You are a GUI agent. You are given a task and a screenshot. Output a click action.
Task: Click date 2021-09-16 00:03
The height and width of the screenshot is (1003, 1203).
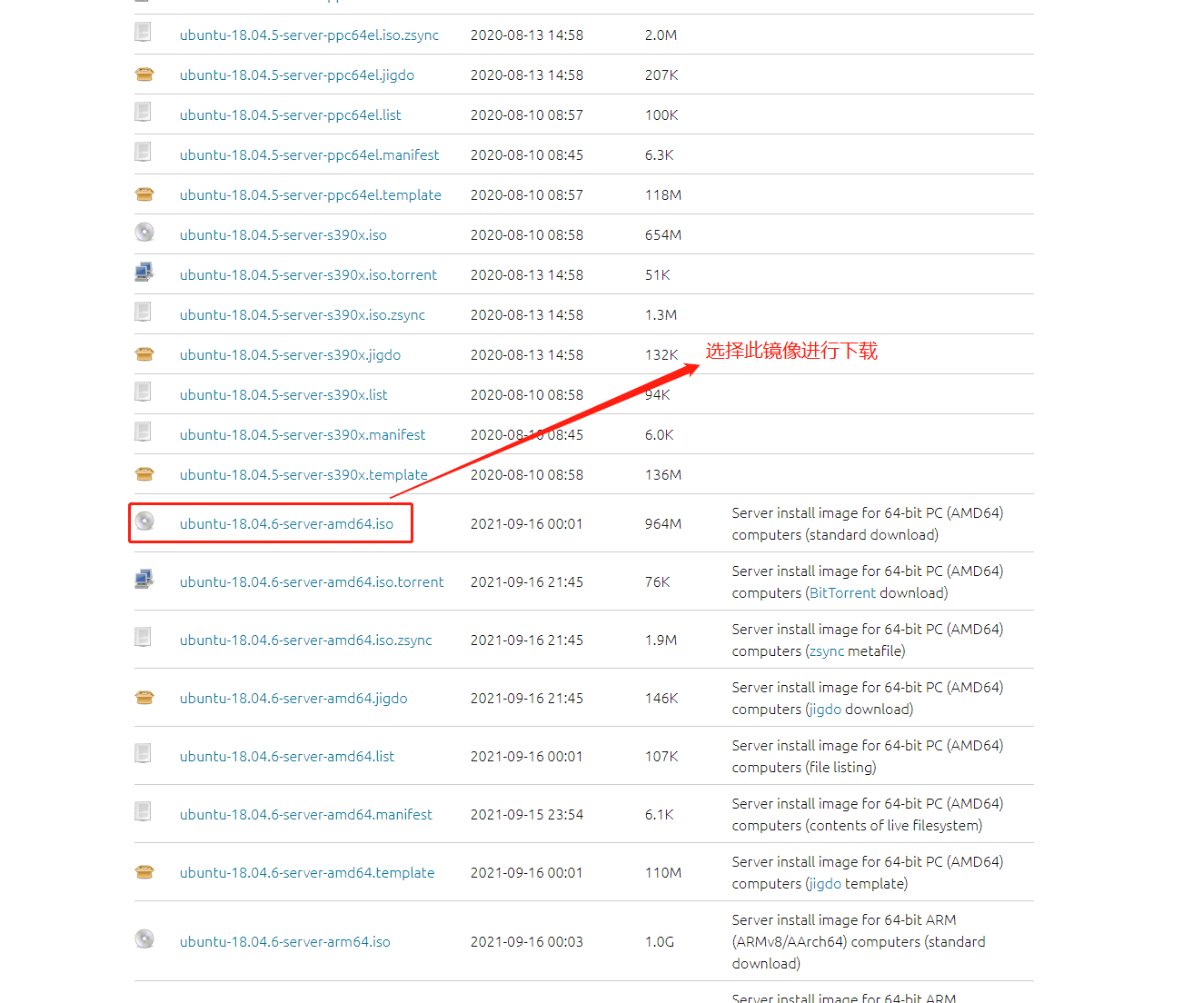[x=527, y=942]
